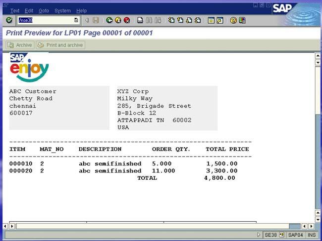Click the DESCRIPTION column header

click(100, 149)
